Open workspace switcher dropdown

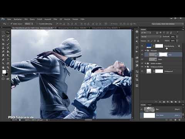(167, 24)
